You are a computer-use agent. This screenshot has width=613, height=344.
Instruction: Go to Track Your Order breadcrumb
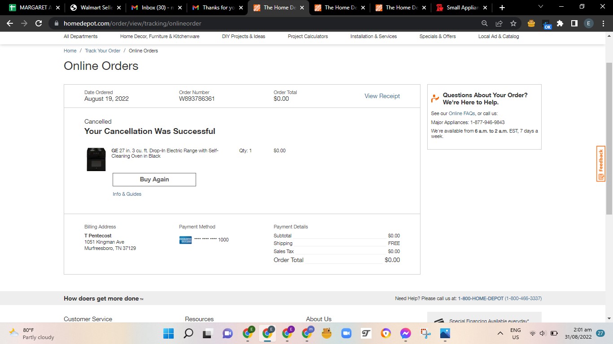pyautogui.click(x=103, y=51)
